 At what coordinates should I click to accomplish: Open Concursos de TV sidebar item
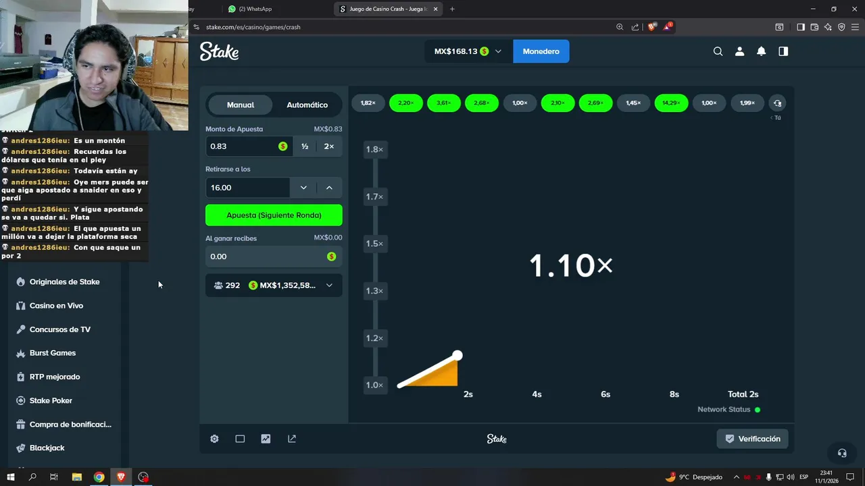[x=59, y=329]
